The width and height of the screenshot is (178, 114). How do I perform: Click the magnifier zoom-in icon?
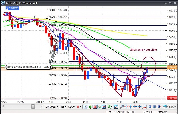coord(122,107)
